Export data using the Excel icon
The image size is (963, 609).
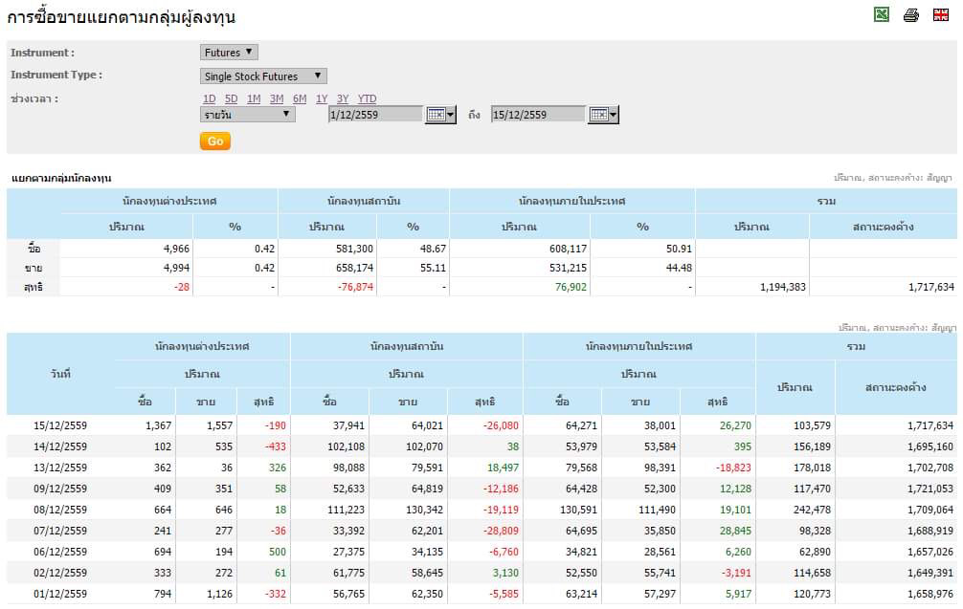click(882, 14)
